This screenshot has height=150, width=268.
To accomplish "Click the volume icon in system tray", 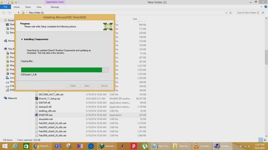I will coord(250,146).
